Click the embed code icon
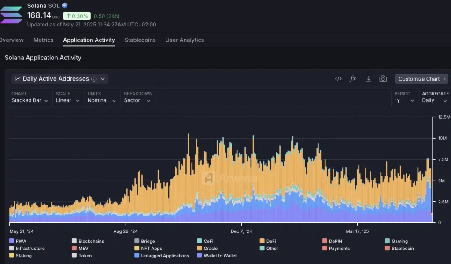 coord(338,79)
